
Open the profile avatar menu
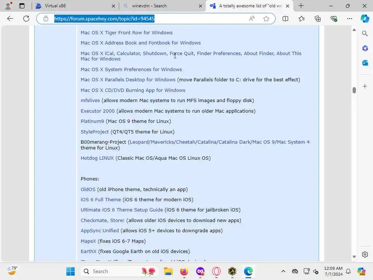8,6
